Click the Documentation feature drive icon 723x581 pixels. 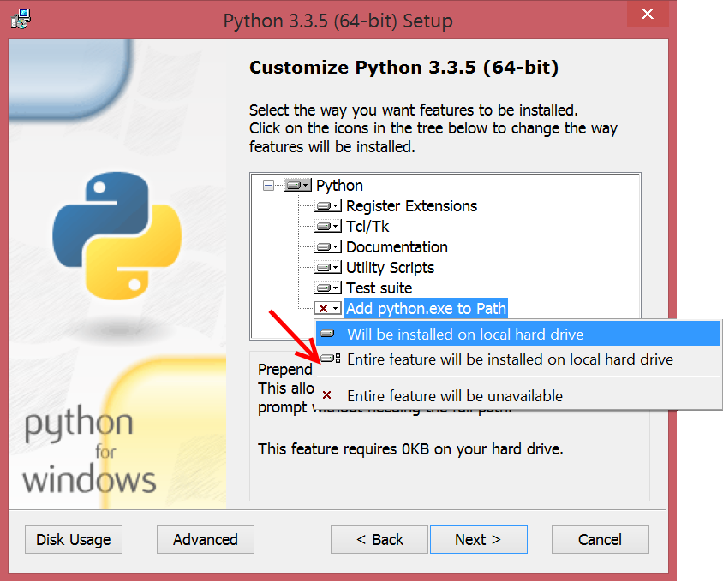(x=327, y=247)
